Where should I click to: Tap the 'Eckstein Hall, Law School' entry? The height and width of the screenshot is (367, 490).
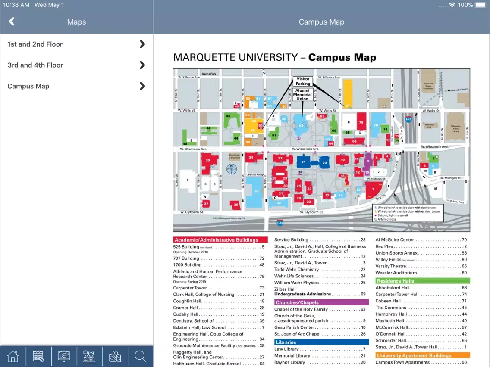click(219, 327)
